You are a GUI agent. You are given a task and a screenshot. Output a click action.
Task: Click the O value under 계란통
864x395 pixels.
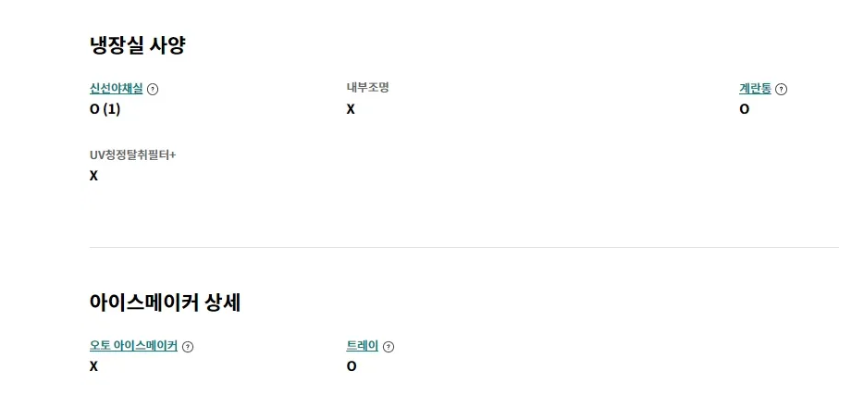744,109
